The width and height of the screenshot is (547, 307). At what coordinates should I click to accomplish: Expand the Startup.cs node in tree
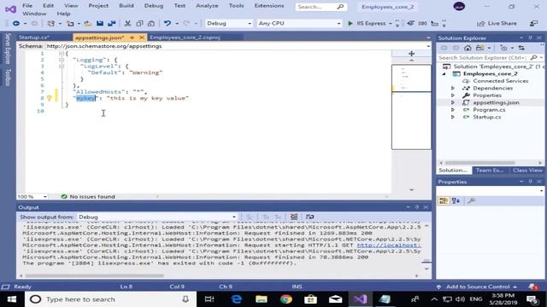click(453, 117)
